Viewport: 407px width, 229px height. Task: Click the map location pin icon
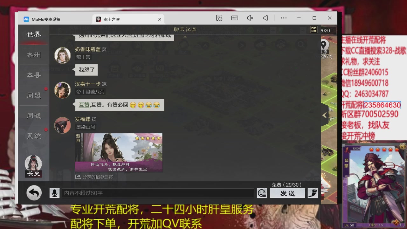click(x=323, y=45)
